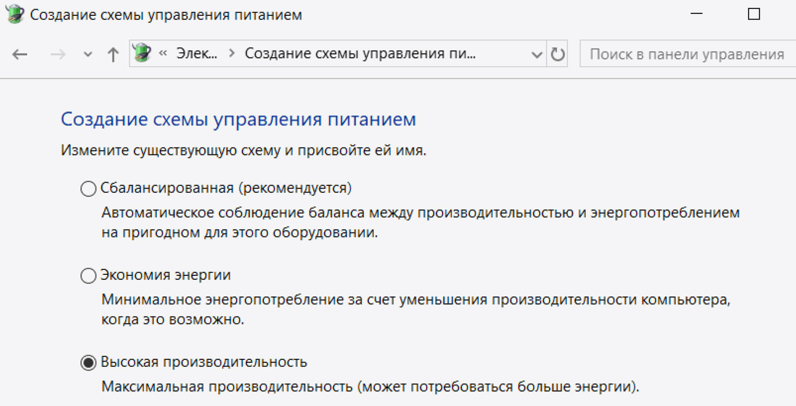796x406 pixels.
Task: Click the Создание схемы управления питанием heading
Action: [x=238, y=120]
